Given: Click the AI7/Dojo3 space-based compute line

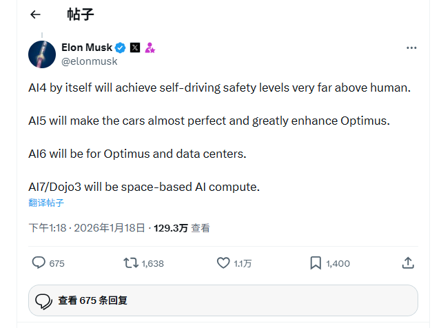Looking at the screenshot, I should point(144,187).
